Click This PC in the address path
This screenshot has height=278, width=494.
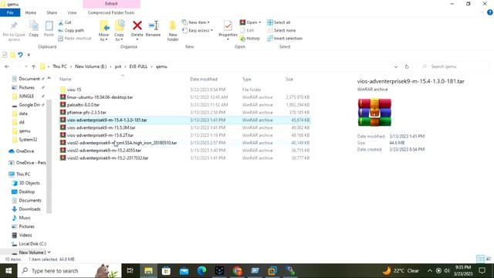[x=59, y=66]
